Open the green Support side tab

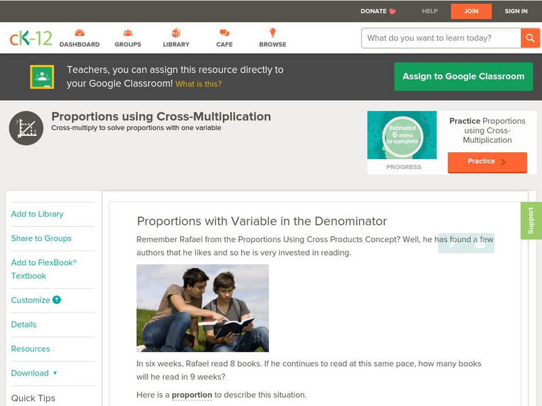(x=531, y=221)
